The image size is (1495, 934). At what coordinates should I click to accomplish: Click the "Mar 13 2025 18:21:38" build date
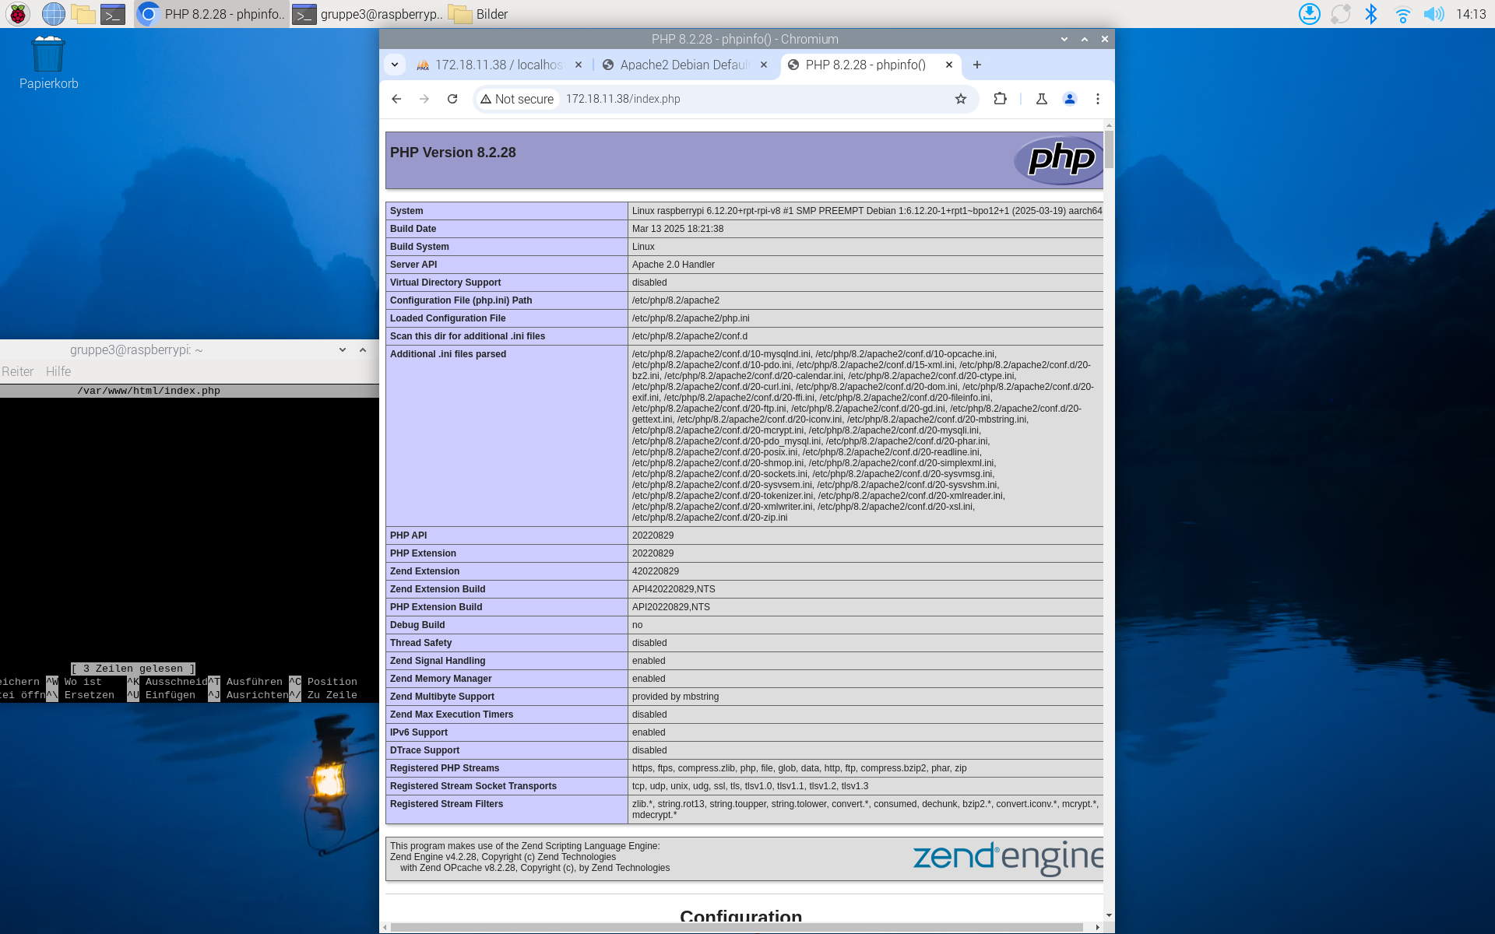[677, 229]
